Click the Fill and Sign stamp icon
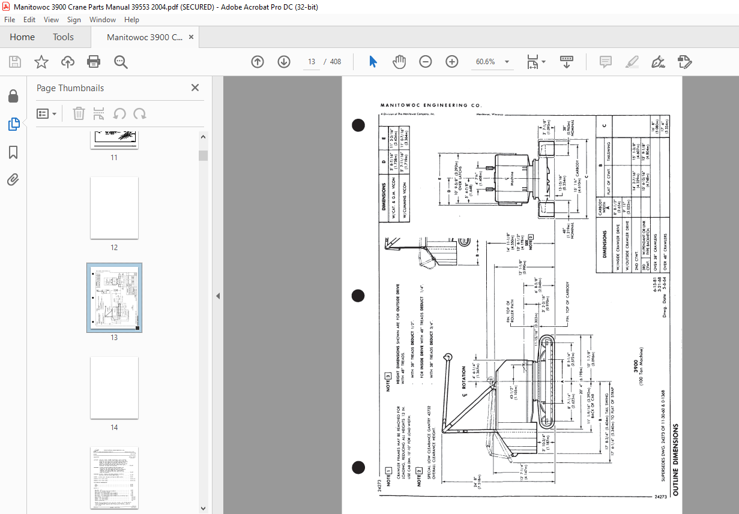The width and height of the screenshot is (739, 514). pos(685,62)
